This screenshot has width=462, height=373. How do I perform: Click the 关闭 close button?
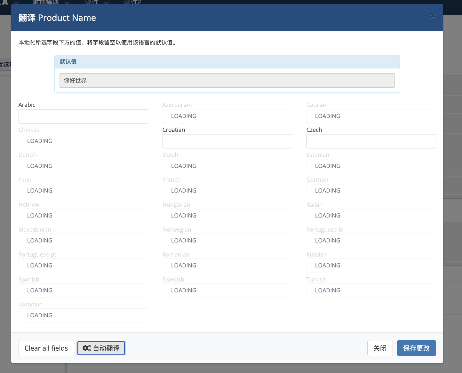click(380, 348)
